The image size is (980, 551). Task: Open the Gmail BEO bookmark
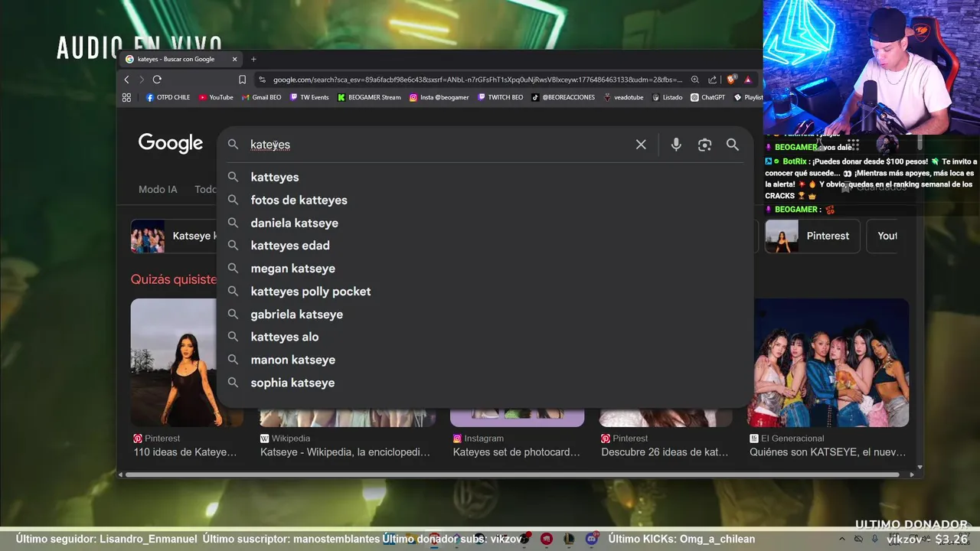pos(261,97)
